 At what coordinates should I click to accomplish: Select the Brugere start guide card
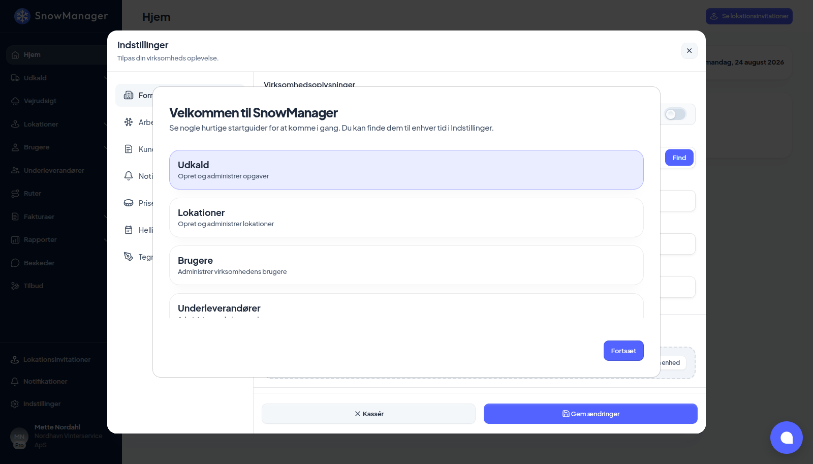click(407, 265)
